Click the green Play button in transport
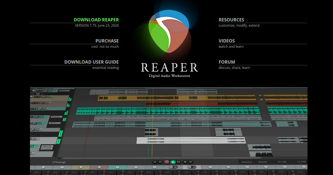The height and width of the screenshot is (175, 333). (x=173, y=162)
